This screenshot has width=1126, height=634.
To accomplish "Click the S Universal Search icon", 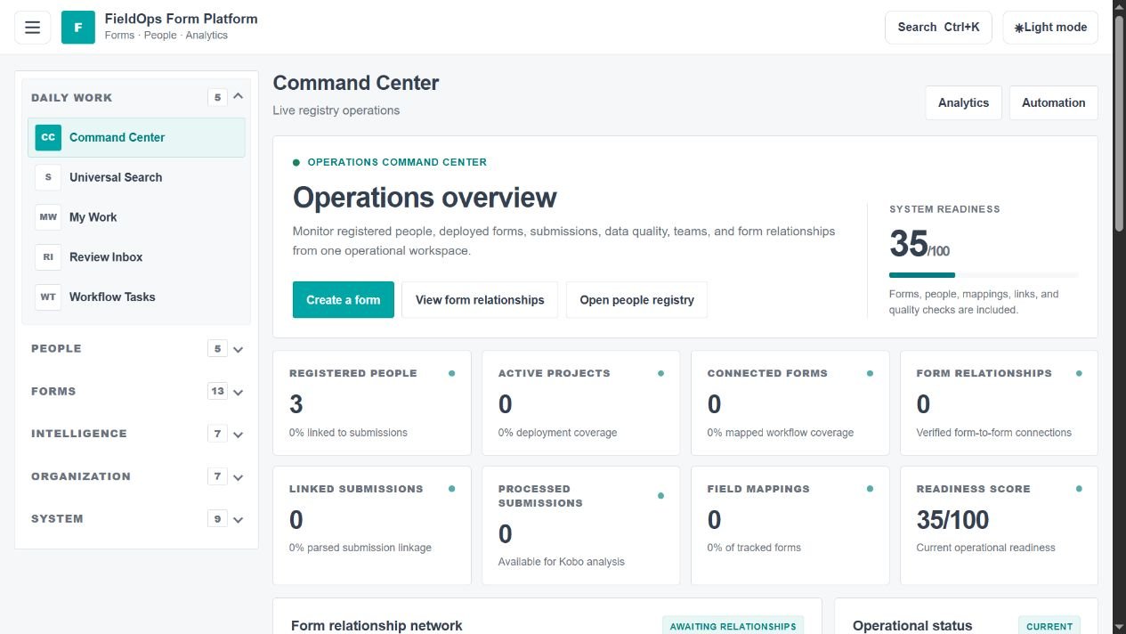I will pyautogui.click(x=48, y=177).
